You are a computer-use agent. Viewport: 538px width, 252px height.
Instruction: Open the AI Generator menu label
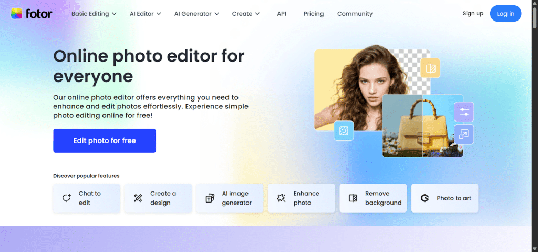click(193, 14)
